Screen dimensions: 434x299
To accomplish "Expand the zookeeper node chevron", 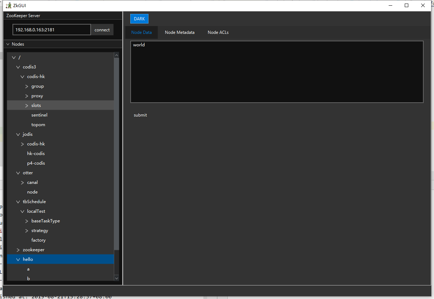I will click(18, 250).
